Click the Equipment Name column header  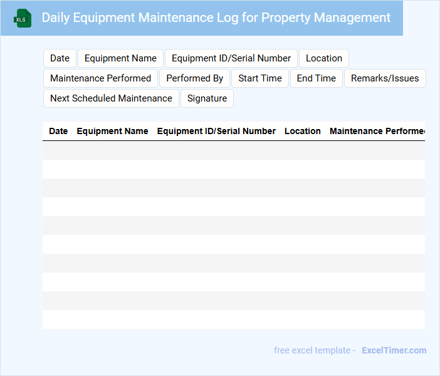click(x=112, y=131)
